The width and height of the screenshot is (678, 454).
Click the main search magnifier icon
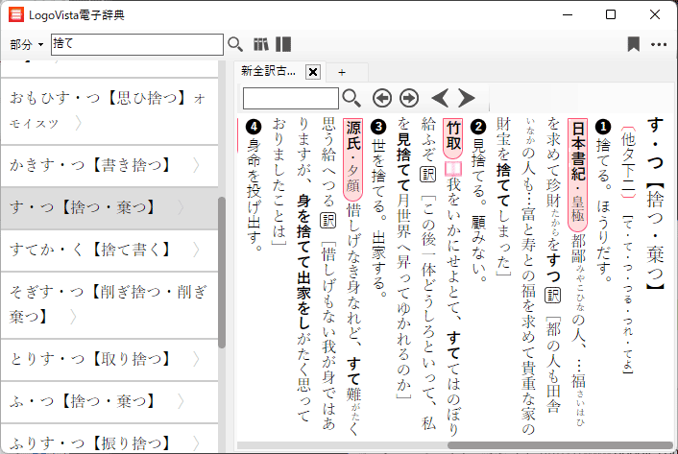(x=235, y=44)
